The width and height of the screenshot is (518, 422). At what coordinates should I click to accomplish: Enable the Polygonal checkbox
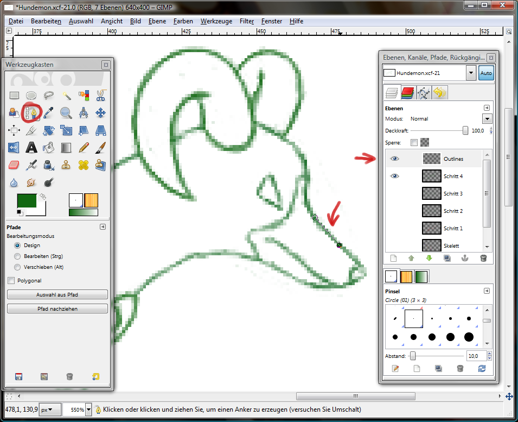tap(11, 281)
